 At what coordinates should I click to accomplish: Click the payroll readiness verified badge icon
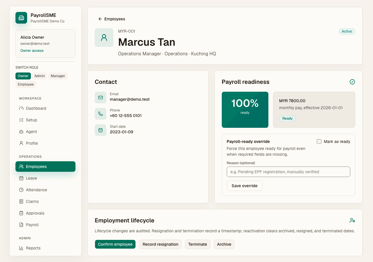point(352,82)
